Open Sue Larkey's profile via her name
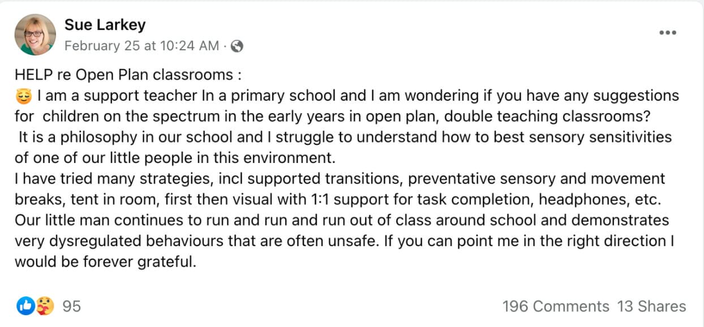 pos(105,25)
